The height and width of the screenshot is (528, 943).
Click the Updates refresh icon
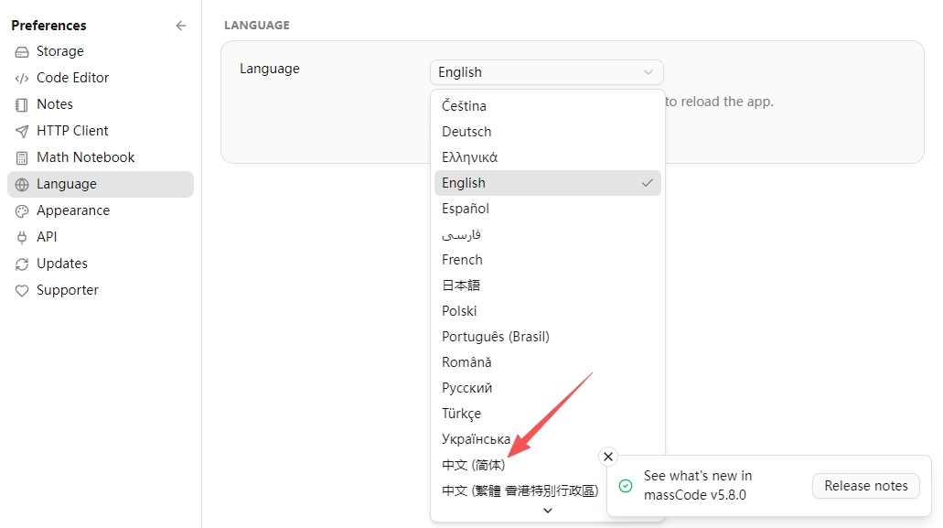[x=22, y=264]
